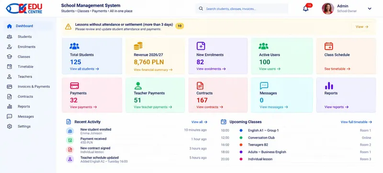Click the New Enrolments plus-document icon
Viewport: 383px width, 173px height.
(x=201, y=46)
